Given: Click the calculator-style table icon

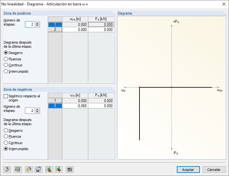Looking at the screenshot, I should [70, 169].
